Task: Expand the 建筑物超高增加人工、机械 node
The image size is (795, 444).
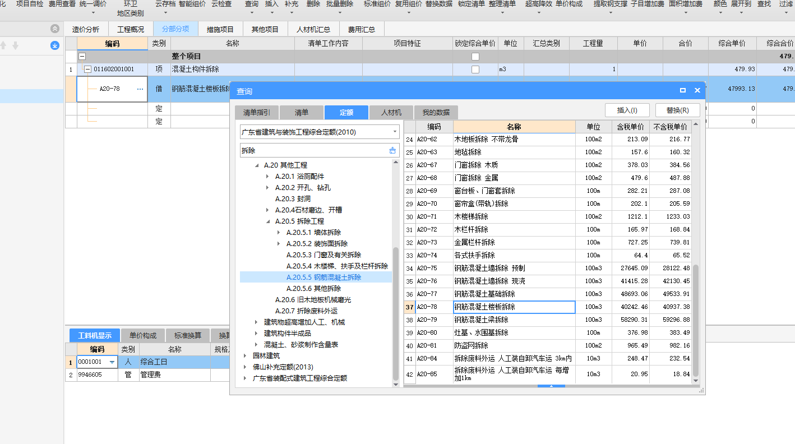Action: click(257, 322)
